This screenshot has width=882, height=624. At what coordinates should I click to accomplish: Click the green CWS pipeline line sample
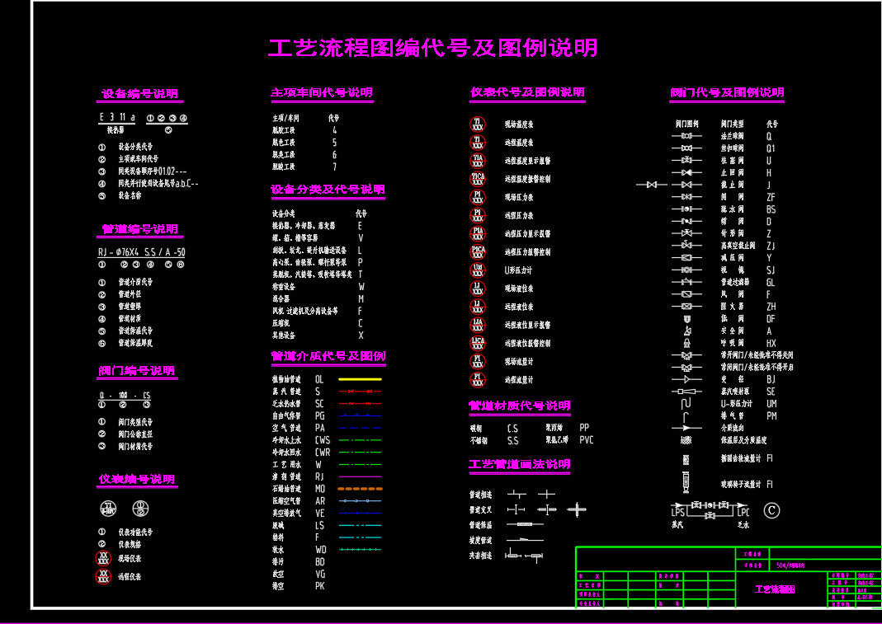(360, 440)
